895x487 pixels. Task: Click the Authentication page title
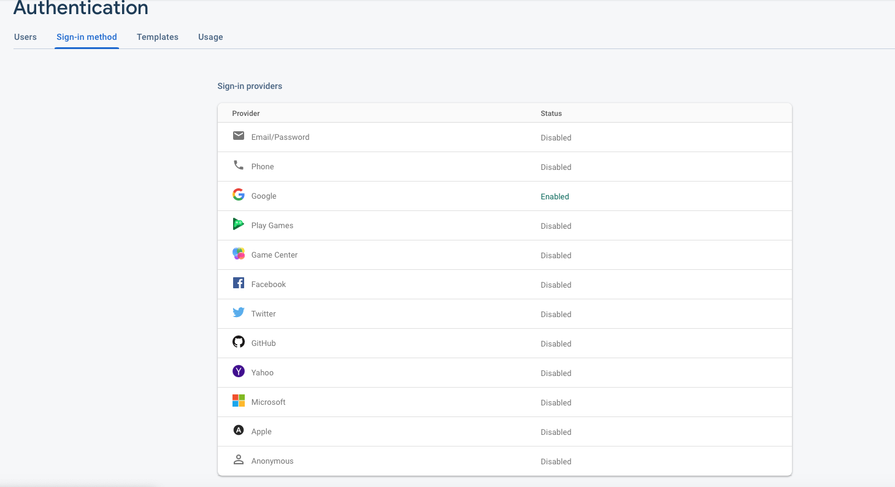click(81, 9)
